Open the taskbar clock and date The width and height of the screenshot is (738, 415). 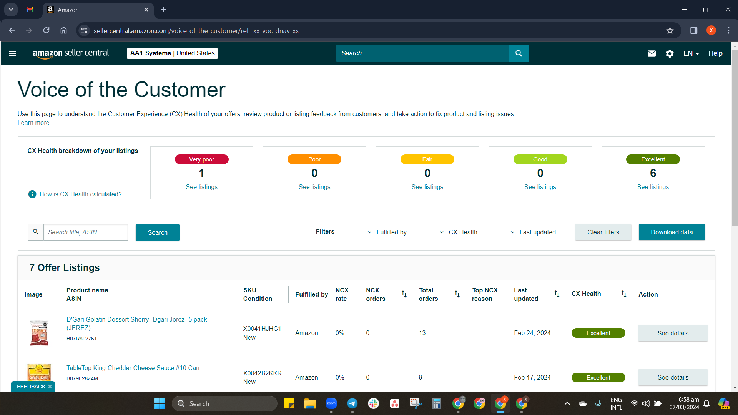684,403
